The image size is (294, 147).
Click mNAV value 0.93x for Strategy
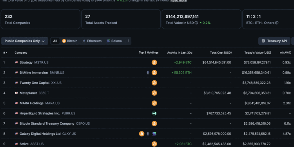click(x=287, y=62)
